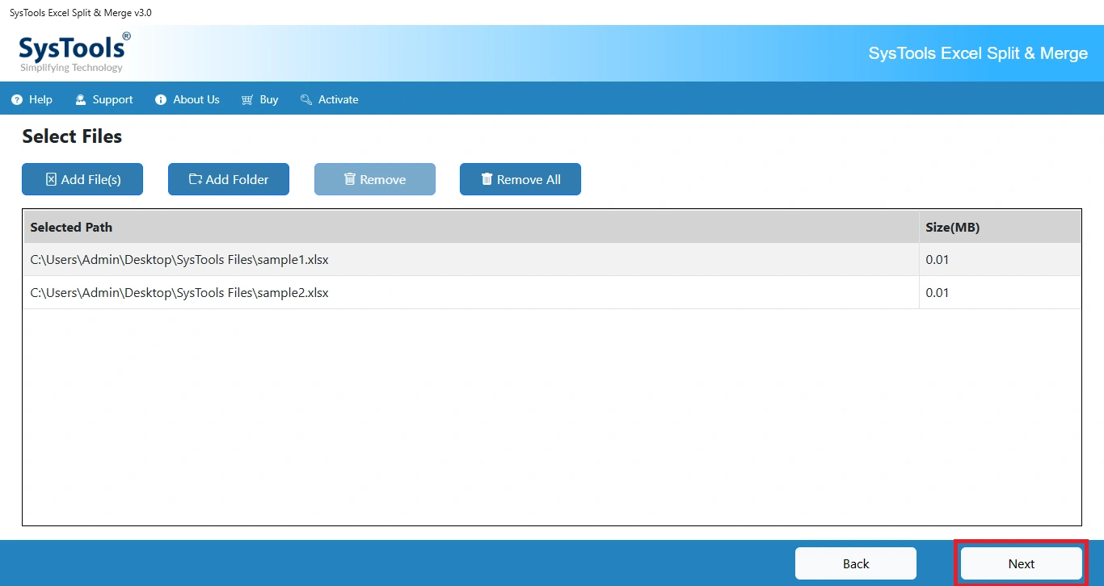
Task: Click the trash icon on Remove All
Action: click(487, 179)
